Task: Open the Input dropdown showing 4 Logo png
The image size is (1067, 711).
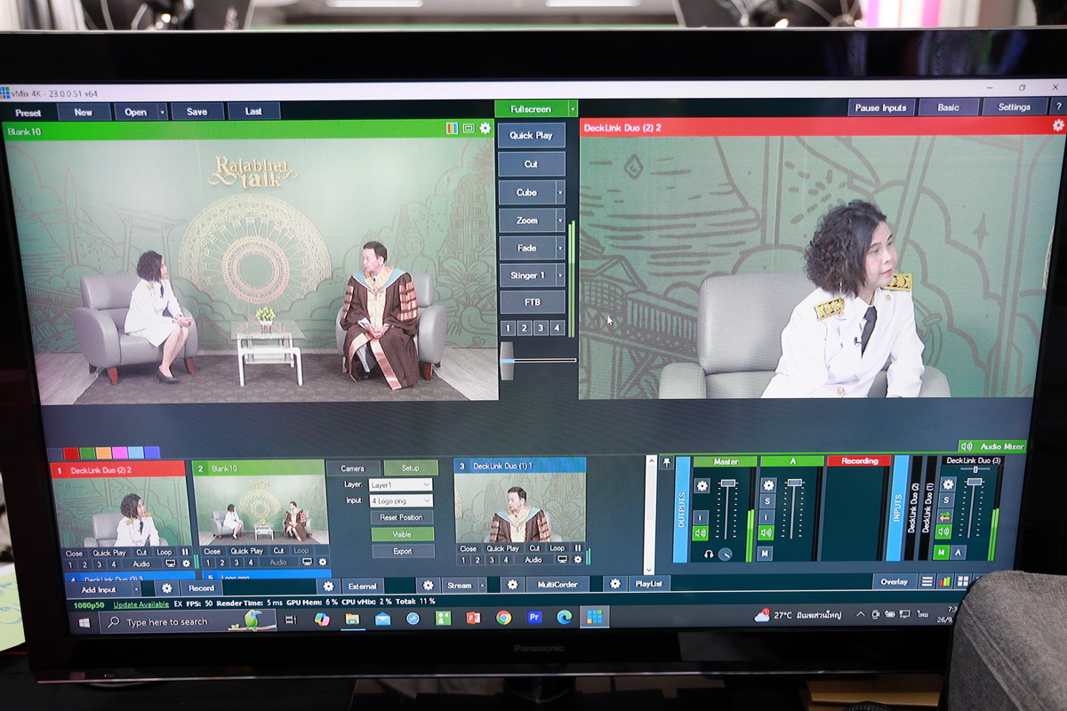Action: [x=401, y=501]
